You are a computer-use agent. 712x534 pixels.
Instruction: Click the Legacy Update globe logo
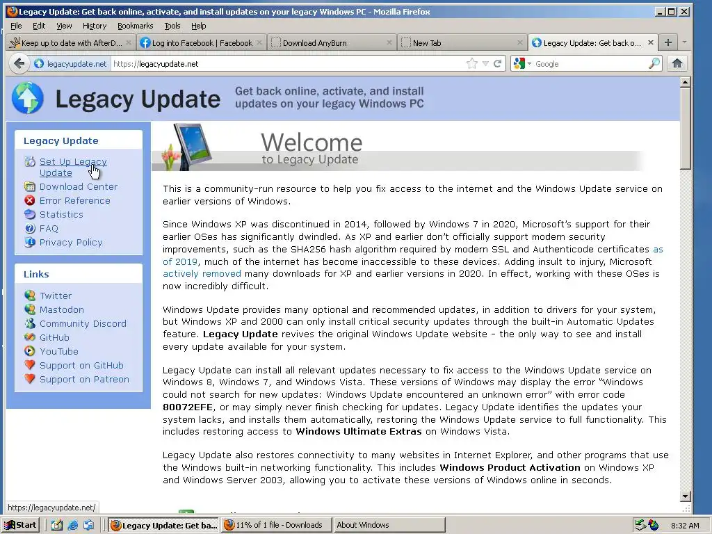(28, 98)
